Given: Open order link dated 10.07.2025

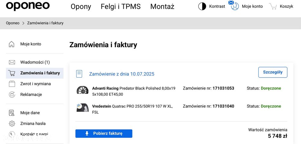Looking at the screenshot, I should [x=122, y=74].
